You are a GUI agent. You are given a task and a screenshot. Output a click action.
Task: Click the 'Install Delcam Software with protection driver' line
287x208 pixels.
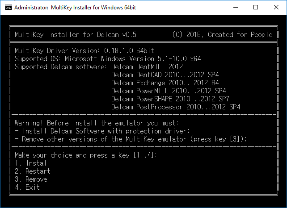click(102, 131)
